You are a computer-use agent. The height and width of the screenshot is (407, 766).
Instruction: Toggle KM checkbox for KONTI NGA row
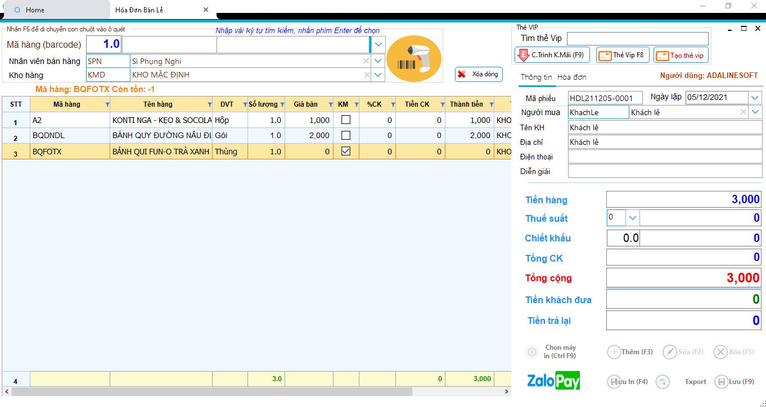346,120
